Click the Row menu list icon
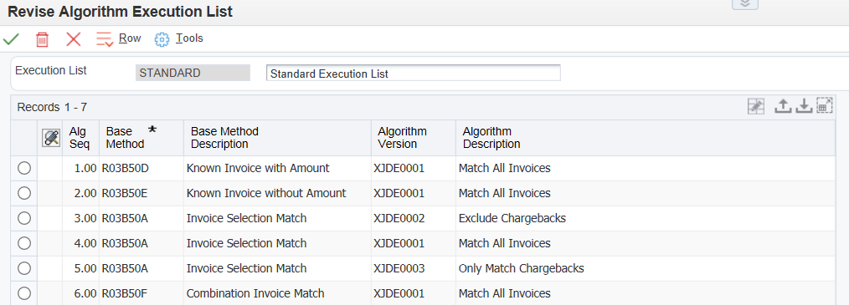849x305 pixels. [x=105, y=39]
